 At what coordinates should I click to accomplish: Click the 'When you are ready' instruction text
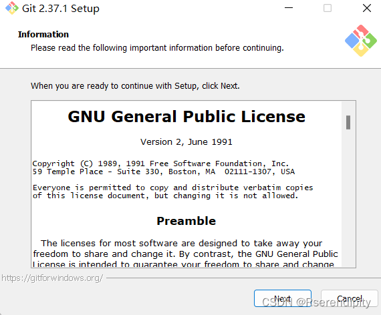[135, 86]
